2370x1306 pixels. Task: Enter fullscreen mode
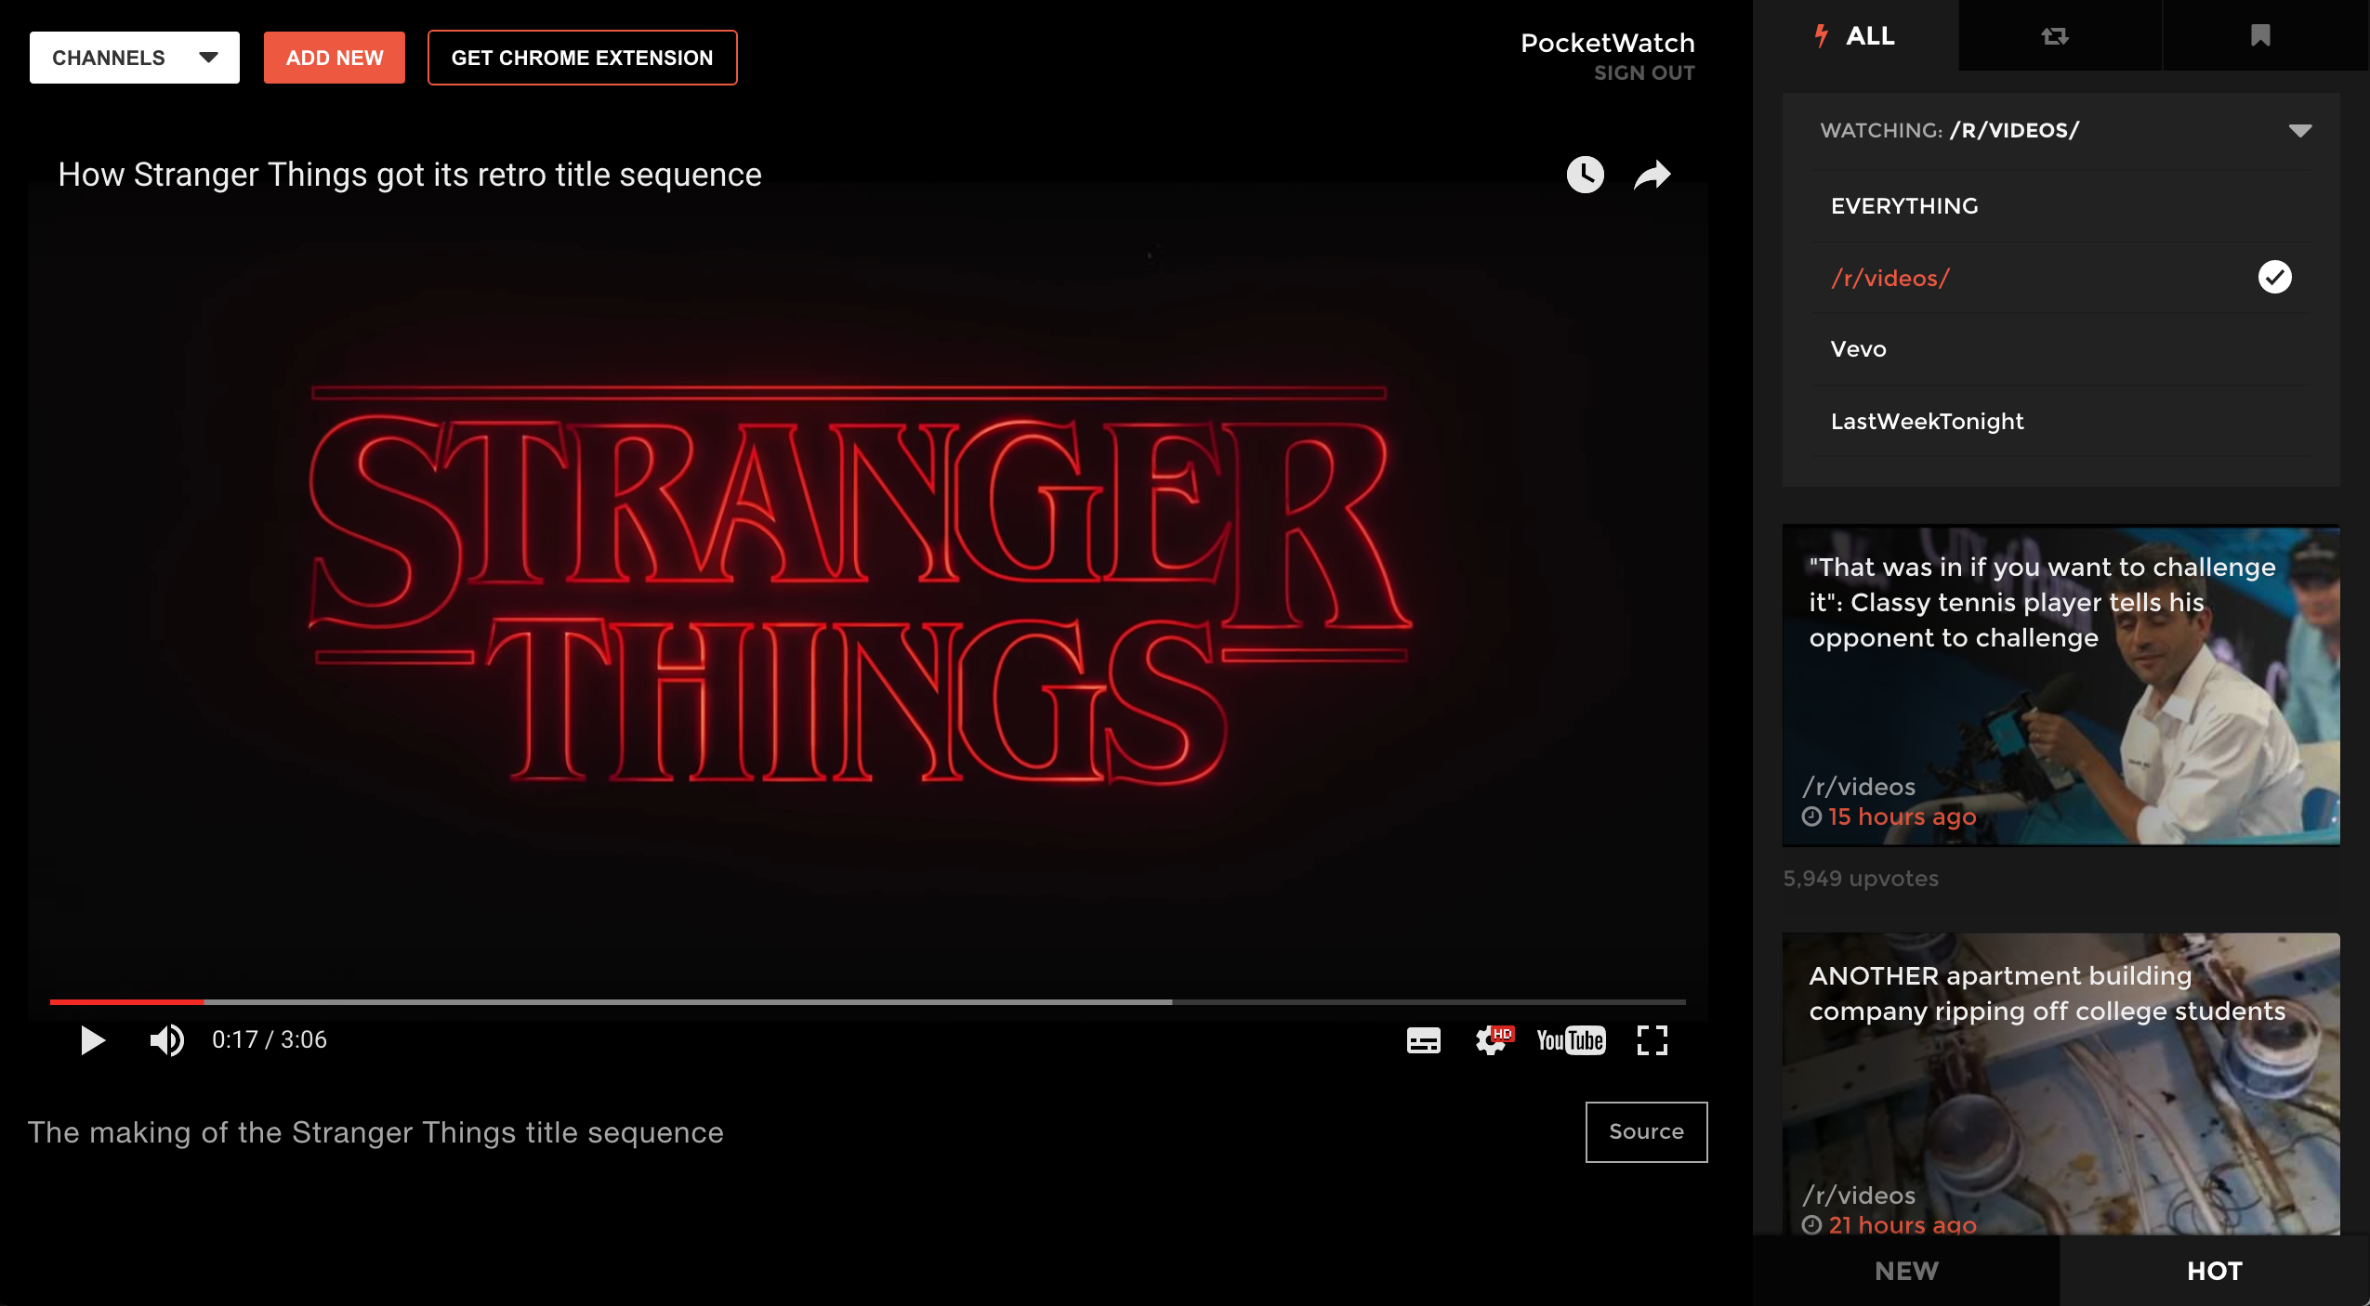(1652, 1040)
